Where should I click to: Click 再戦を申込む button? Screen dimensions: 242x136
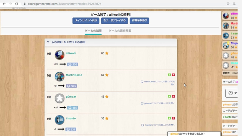[x=139, y=20]
